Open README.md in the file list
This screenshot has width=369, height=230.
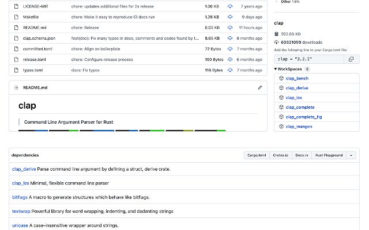tap(35, 28)
